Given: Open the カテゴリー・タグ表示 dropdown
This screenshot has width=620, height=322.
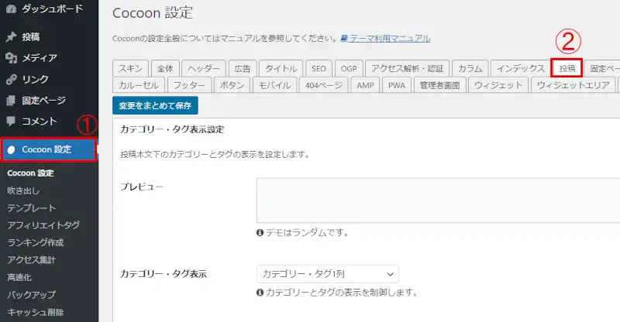Looking at the screenshot, I should (327, 274).
